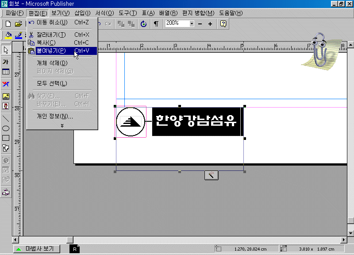Zoom in with the plus button
Screen dimensions: 354x255
[210, 24]
